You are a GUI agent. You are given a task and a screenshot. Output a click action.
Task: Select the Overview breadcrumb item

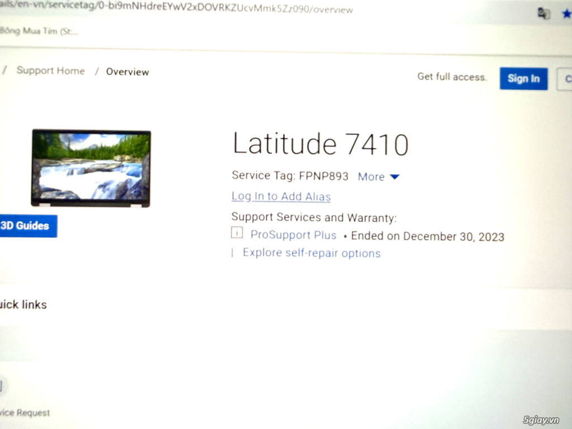[x=127, y=72]
